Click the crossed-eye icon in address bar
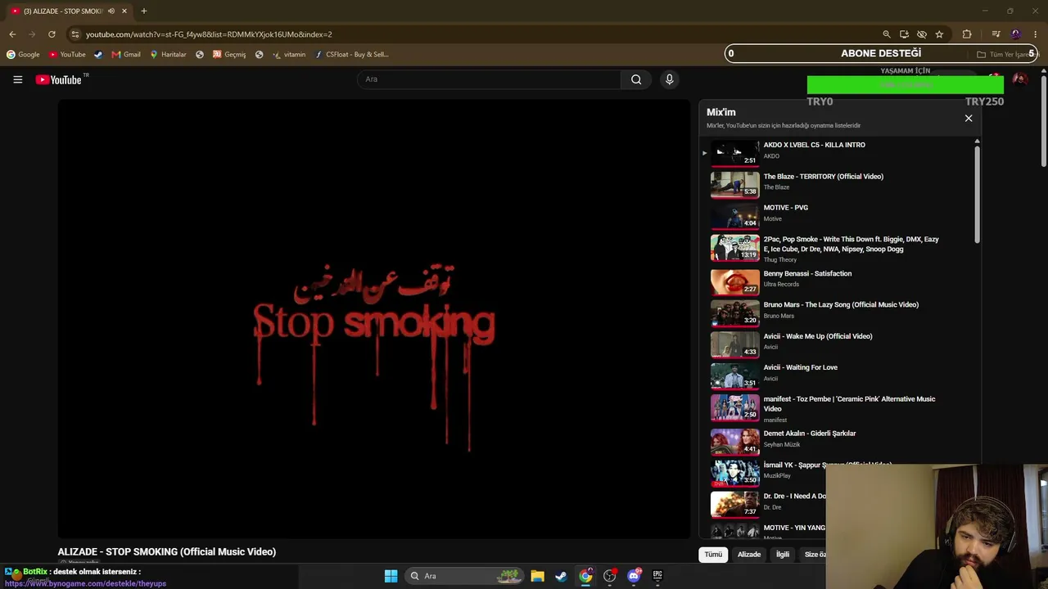The height and width of the screenshot is (589, 1048). tap(922, 34)
